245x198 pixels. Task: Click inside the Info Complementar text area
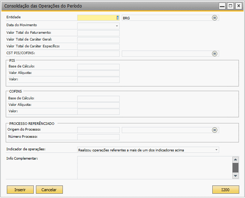(x=155, y=168)
